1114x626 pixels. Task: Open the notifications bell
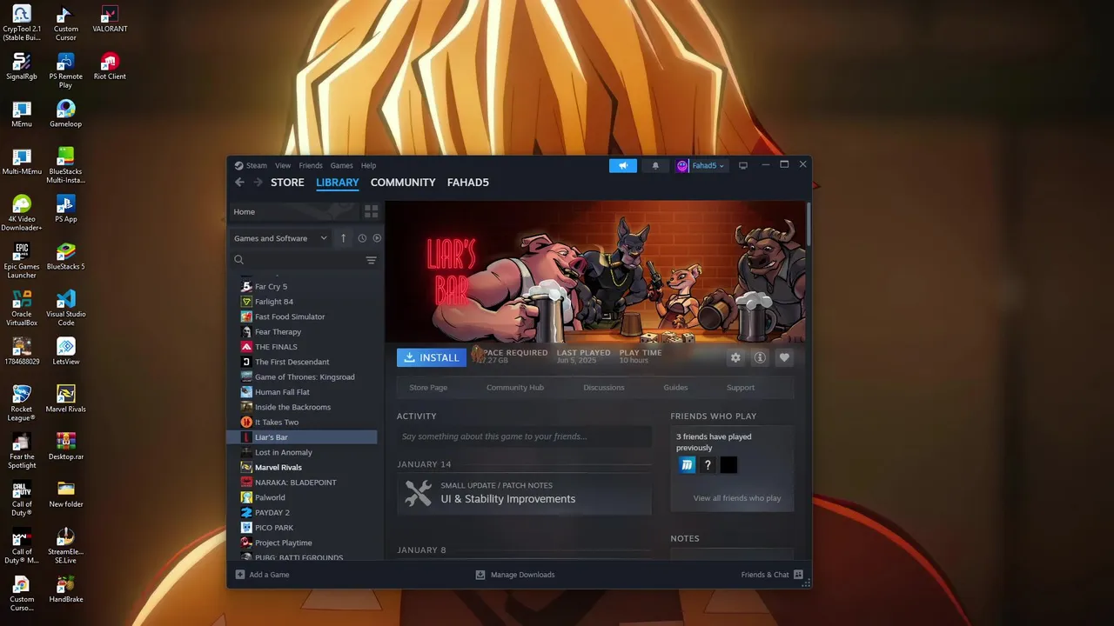coord(655,166)
